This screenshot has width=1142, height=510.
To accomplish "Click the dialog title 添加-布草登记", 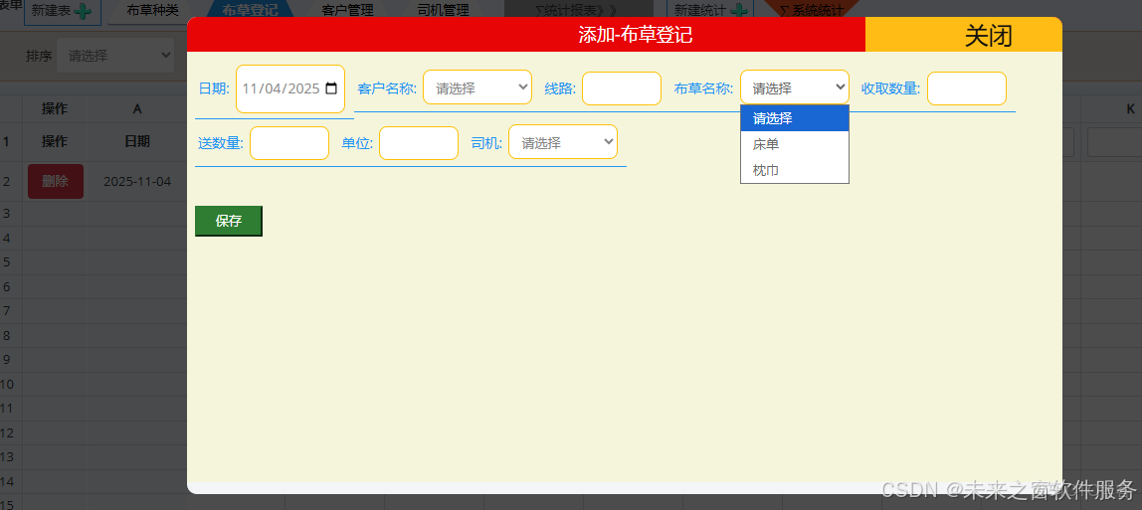I will (635, 35).
